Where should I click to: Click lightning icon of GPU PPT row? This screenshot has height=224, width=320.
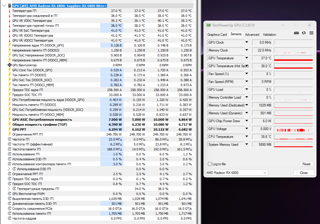(9, 129)
